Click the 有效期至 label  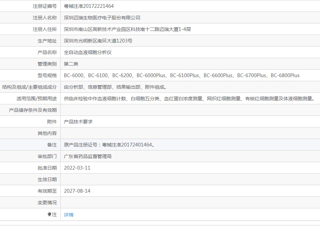coord(47,191)
